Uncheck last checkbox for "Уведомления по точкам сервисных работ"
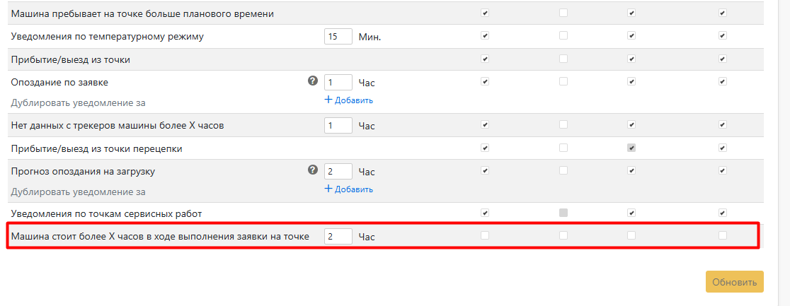 (x=722, y=213)
